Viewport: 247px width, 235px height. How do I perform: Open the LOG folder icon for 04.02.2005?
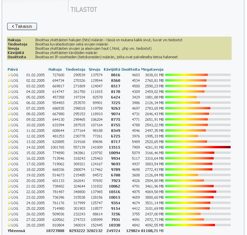(x=9, y=92)
